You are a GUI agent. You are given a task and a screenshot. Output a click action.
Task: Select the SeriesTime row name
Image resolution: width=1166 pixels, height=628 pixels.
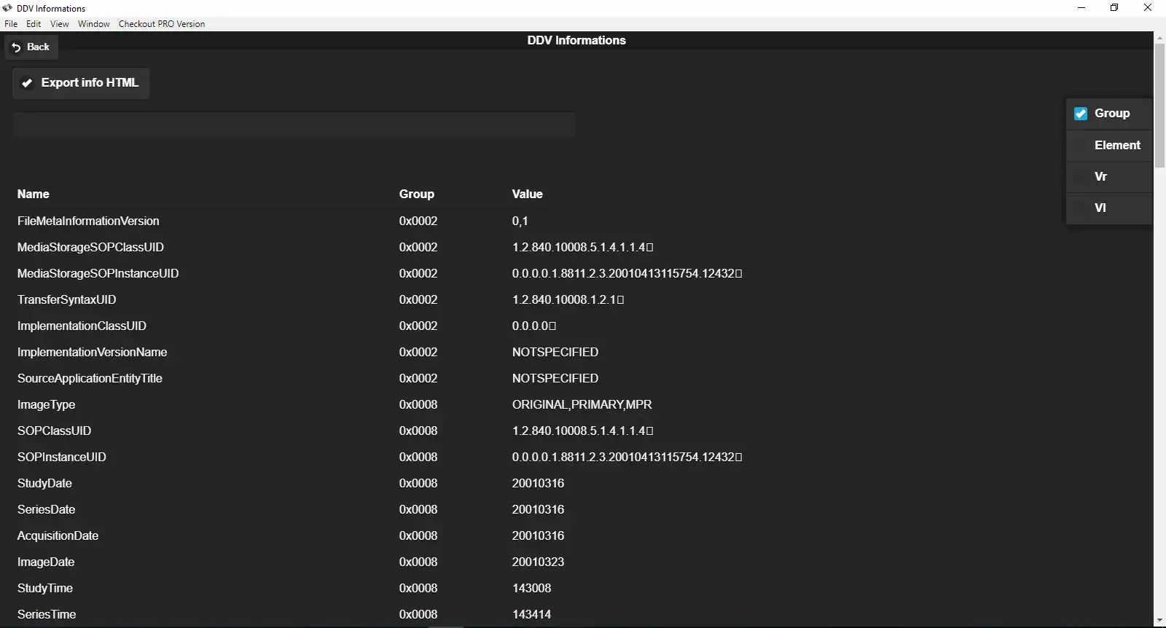[x=47, y=614]
